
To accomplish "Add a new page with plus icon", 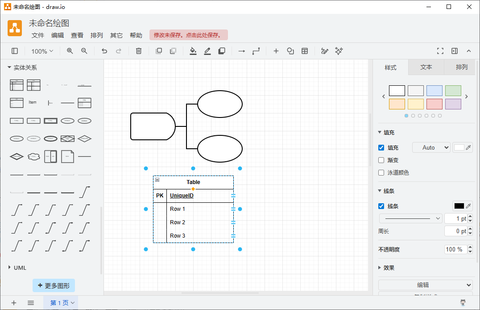I will pyautogui.click(x=14, y=303).
